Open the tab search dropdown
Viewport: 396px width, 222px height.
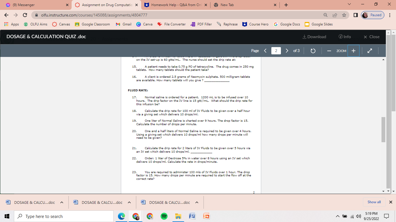coord(349,5)
